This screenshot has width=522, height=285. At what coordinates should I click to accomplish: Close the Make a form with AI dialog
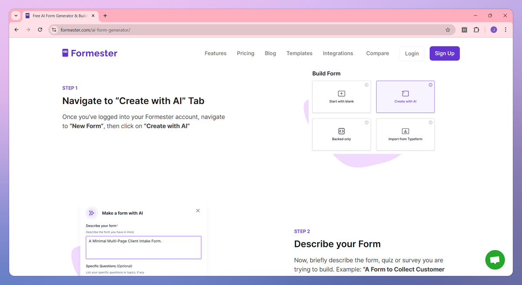coord(198,210)
